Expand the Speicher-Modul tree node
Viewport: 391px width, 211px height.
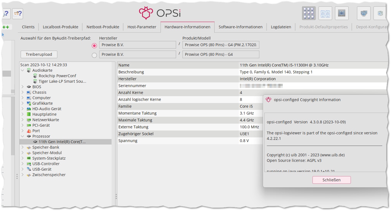coord(23,153)
